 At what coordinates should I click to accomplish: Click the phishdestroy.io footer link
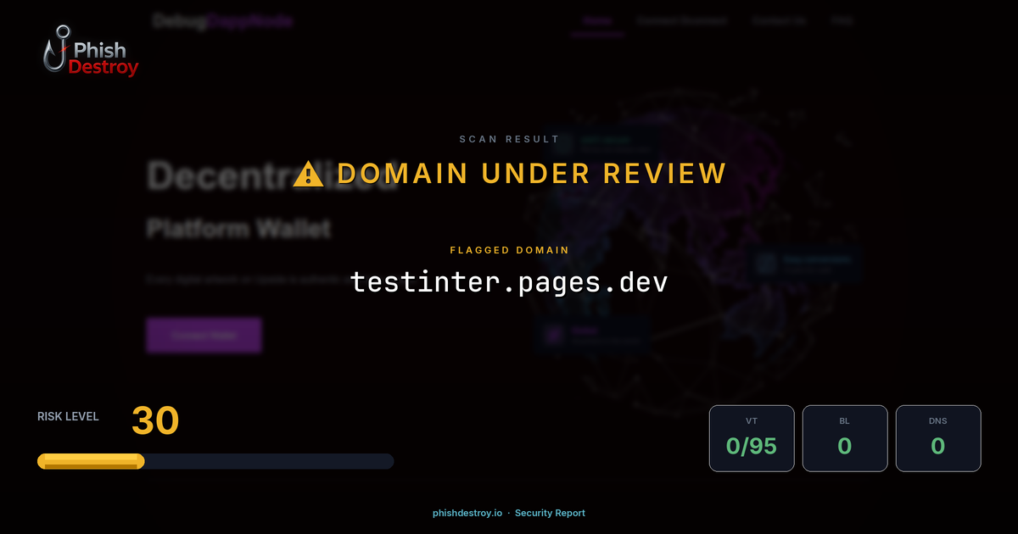pyautogui.click(x=466, y=513)
